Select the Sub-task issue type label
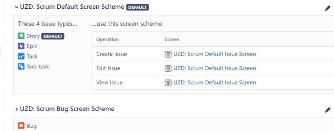This screenshot has width=334, height=131. click(38, 66)
